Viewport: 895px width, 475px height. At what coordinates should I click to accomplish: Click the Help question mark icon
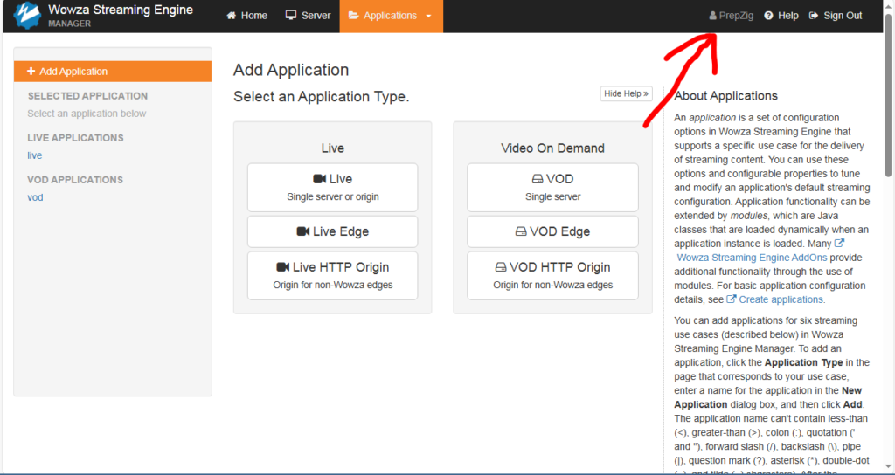[x=769, y=16]
